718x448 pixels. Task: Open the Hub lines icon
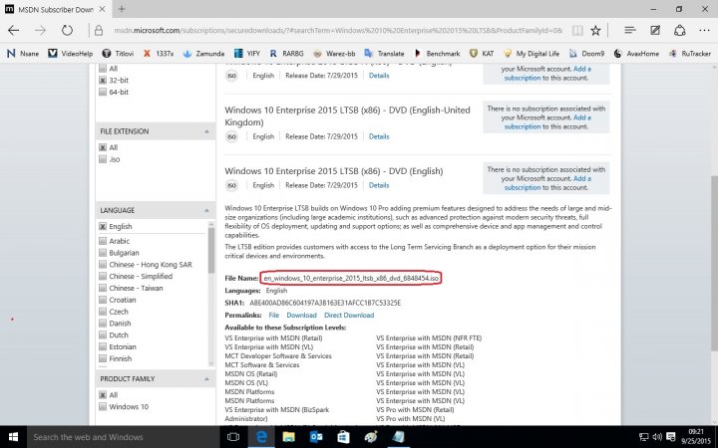(630, 31)
